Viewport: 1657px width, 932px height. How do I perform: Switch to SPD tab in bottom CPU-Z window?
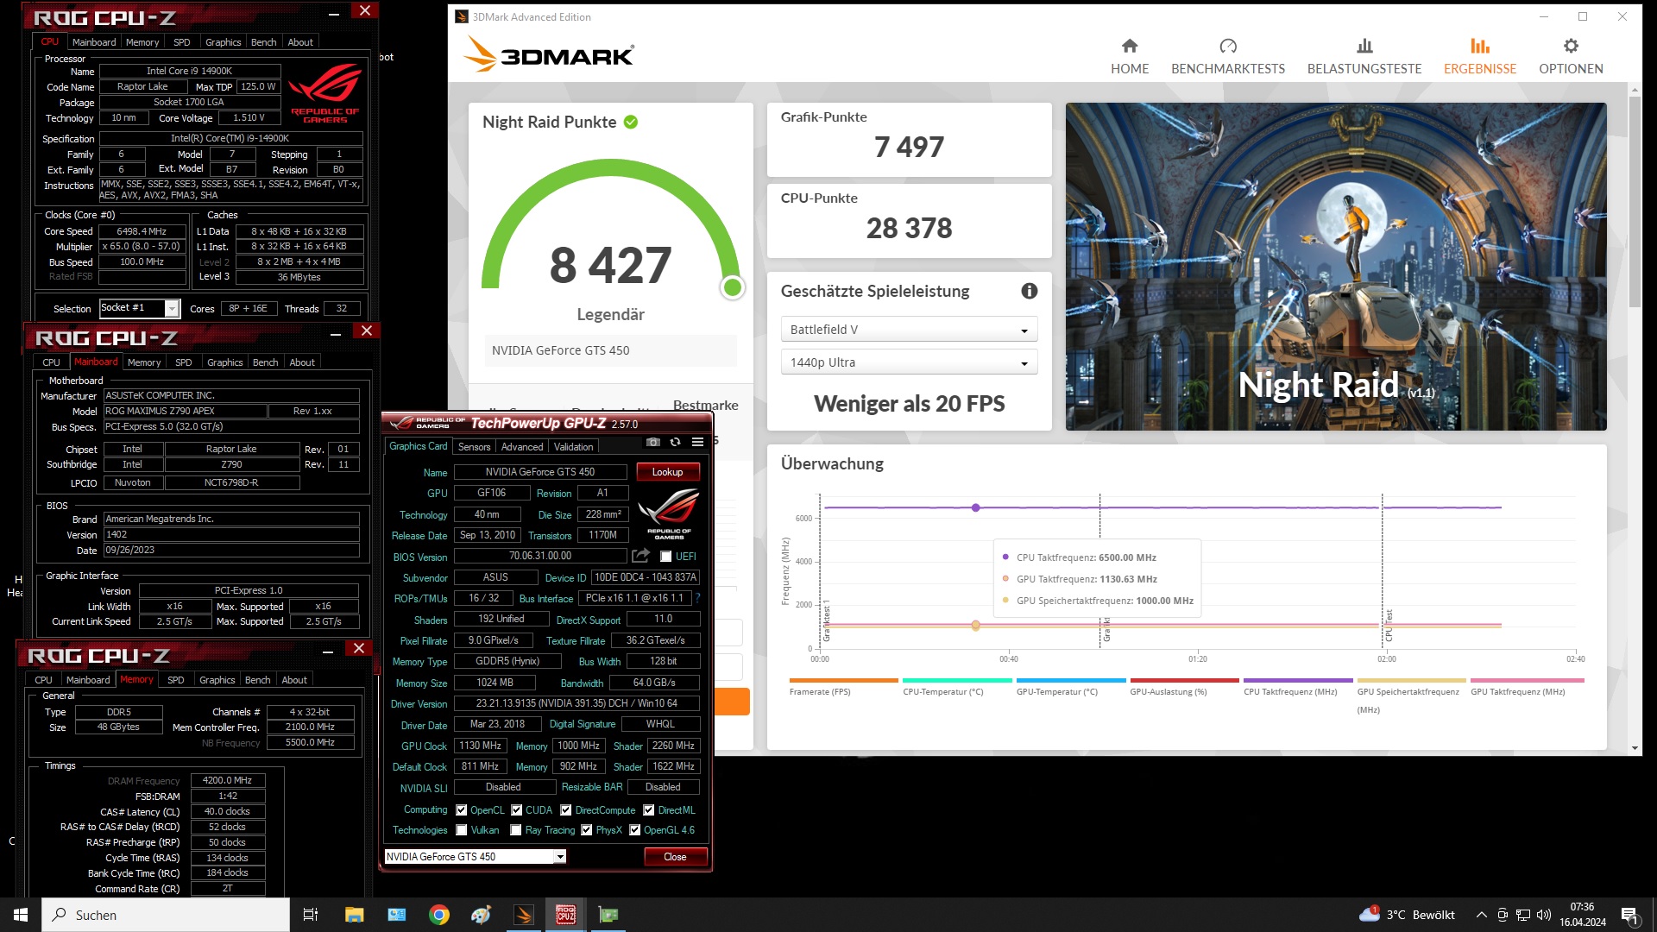pyautogui.click(x=176, y=680)
